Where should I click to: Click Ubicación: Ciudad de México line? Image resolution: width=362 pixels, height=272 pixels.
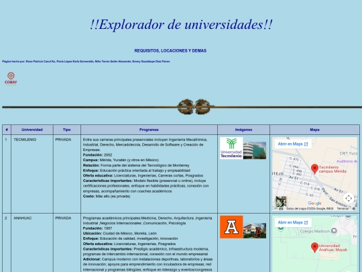(120, 233)
